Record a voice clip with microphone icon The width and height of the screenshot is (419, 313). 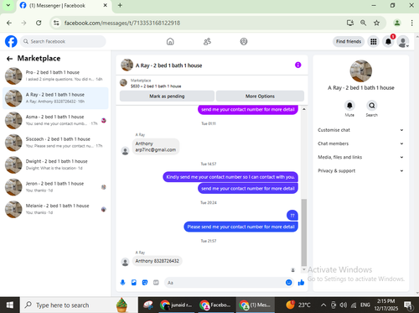(122, 283)
